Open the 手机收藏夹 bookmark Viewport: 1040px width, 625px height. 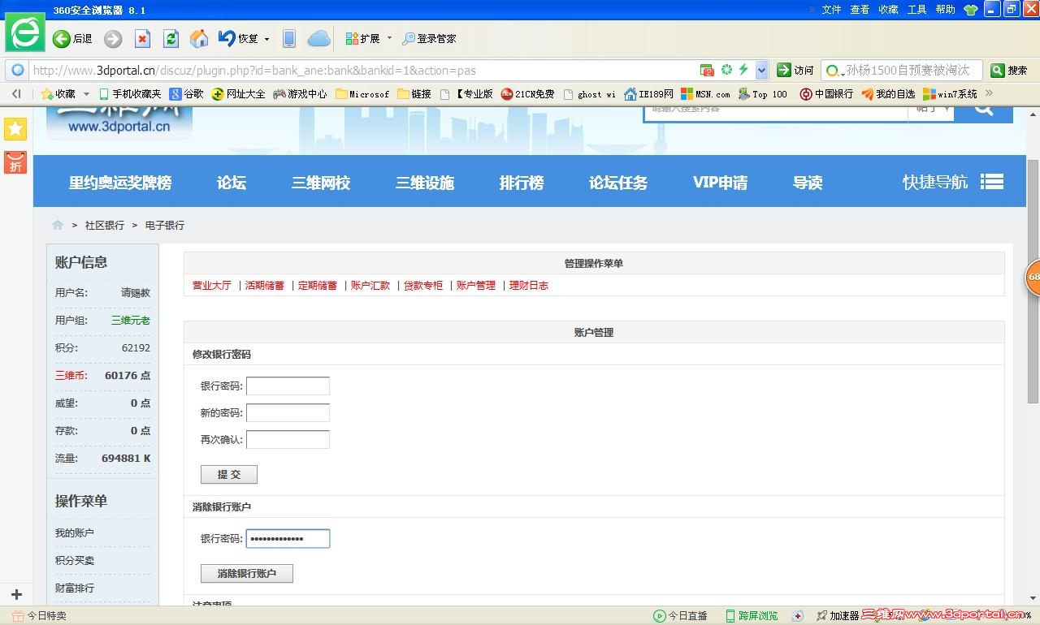(130, 94)
